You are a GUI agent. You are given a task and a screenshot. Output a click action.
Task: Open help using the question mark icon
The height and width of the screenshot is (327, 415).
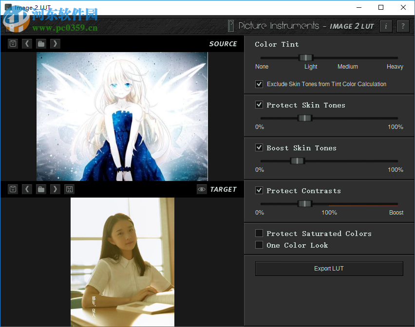click(x=403, y=26)
